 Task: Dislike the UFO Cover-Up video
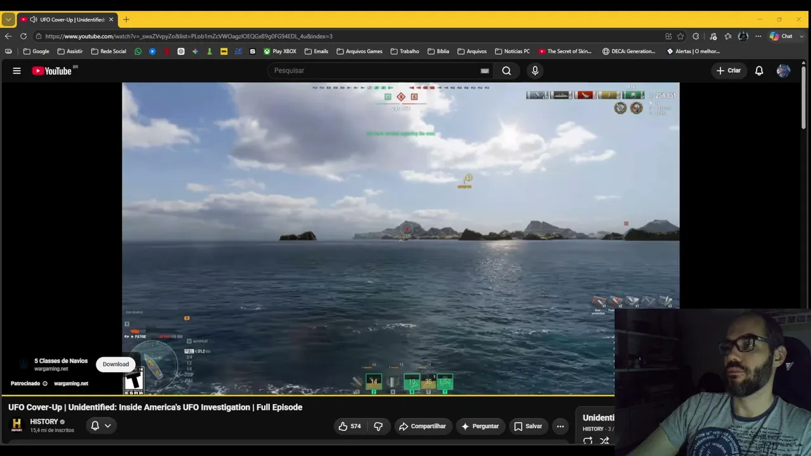(378, 426)
